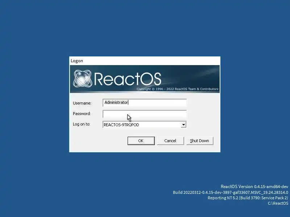The height and width of the screenshot is (217, 290).
Task: Click the Reporting NT 5.2 text line
Action: tap(248, 198)
